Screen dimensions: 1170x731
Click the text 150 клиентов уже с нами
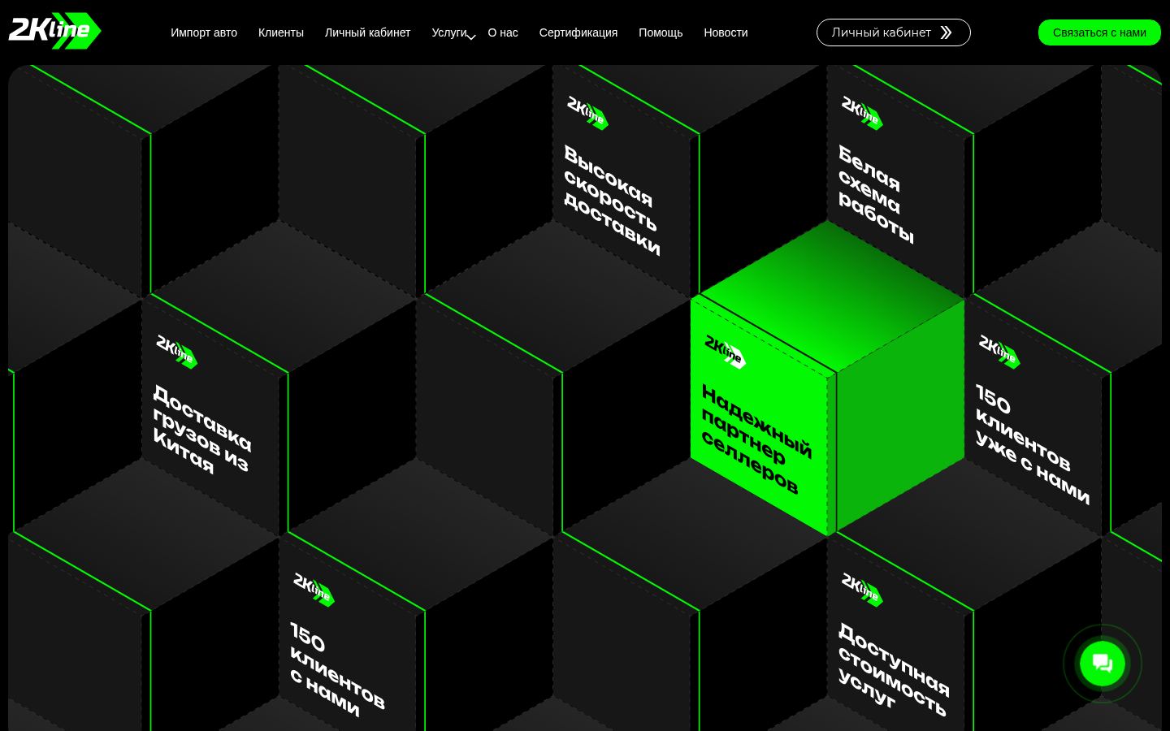[1033, 443]
